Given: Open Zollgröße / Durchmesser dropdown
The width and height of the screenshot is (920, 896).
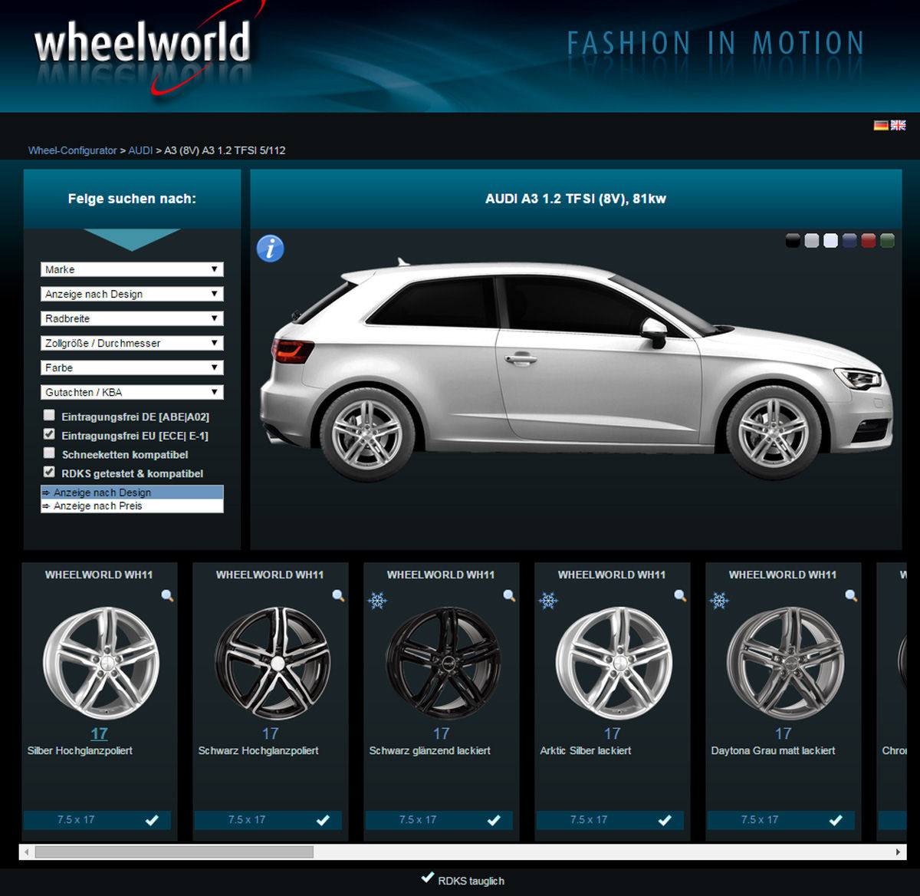Looking at the screenshot, I should point(132,343).
